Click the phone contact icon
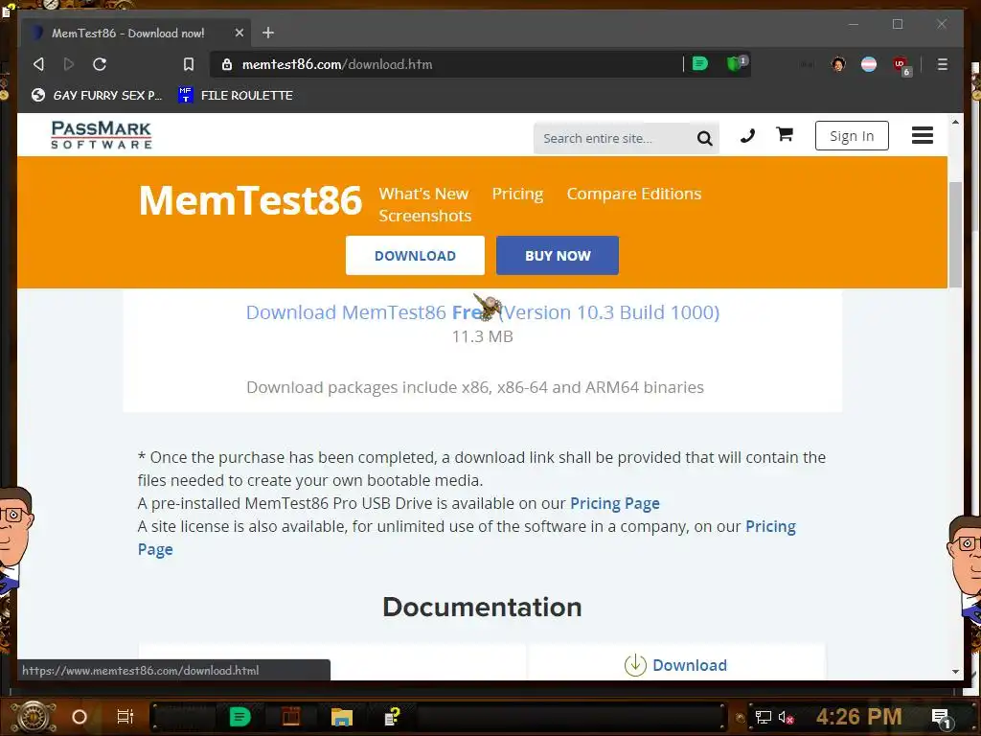Viewport: 981px width, 736px height. (747, 135)
